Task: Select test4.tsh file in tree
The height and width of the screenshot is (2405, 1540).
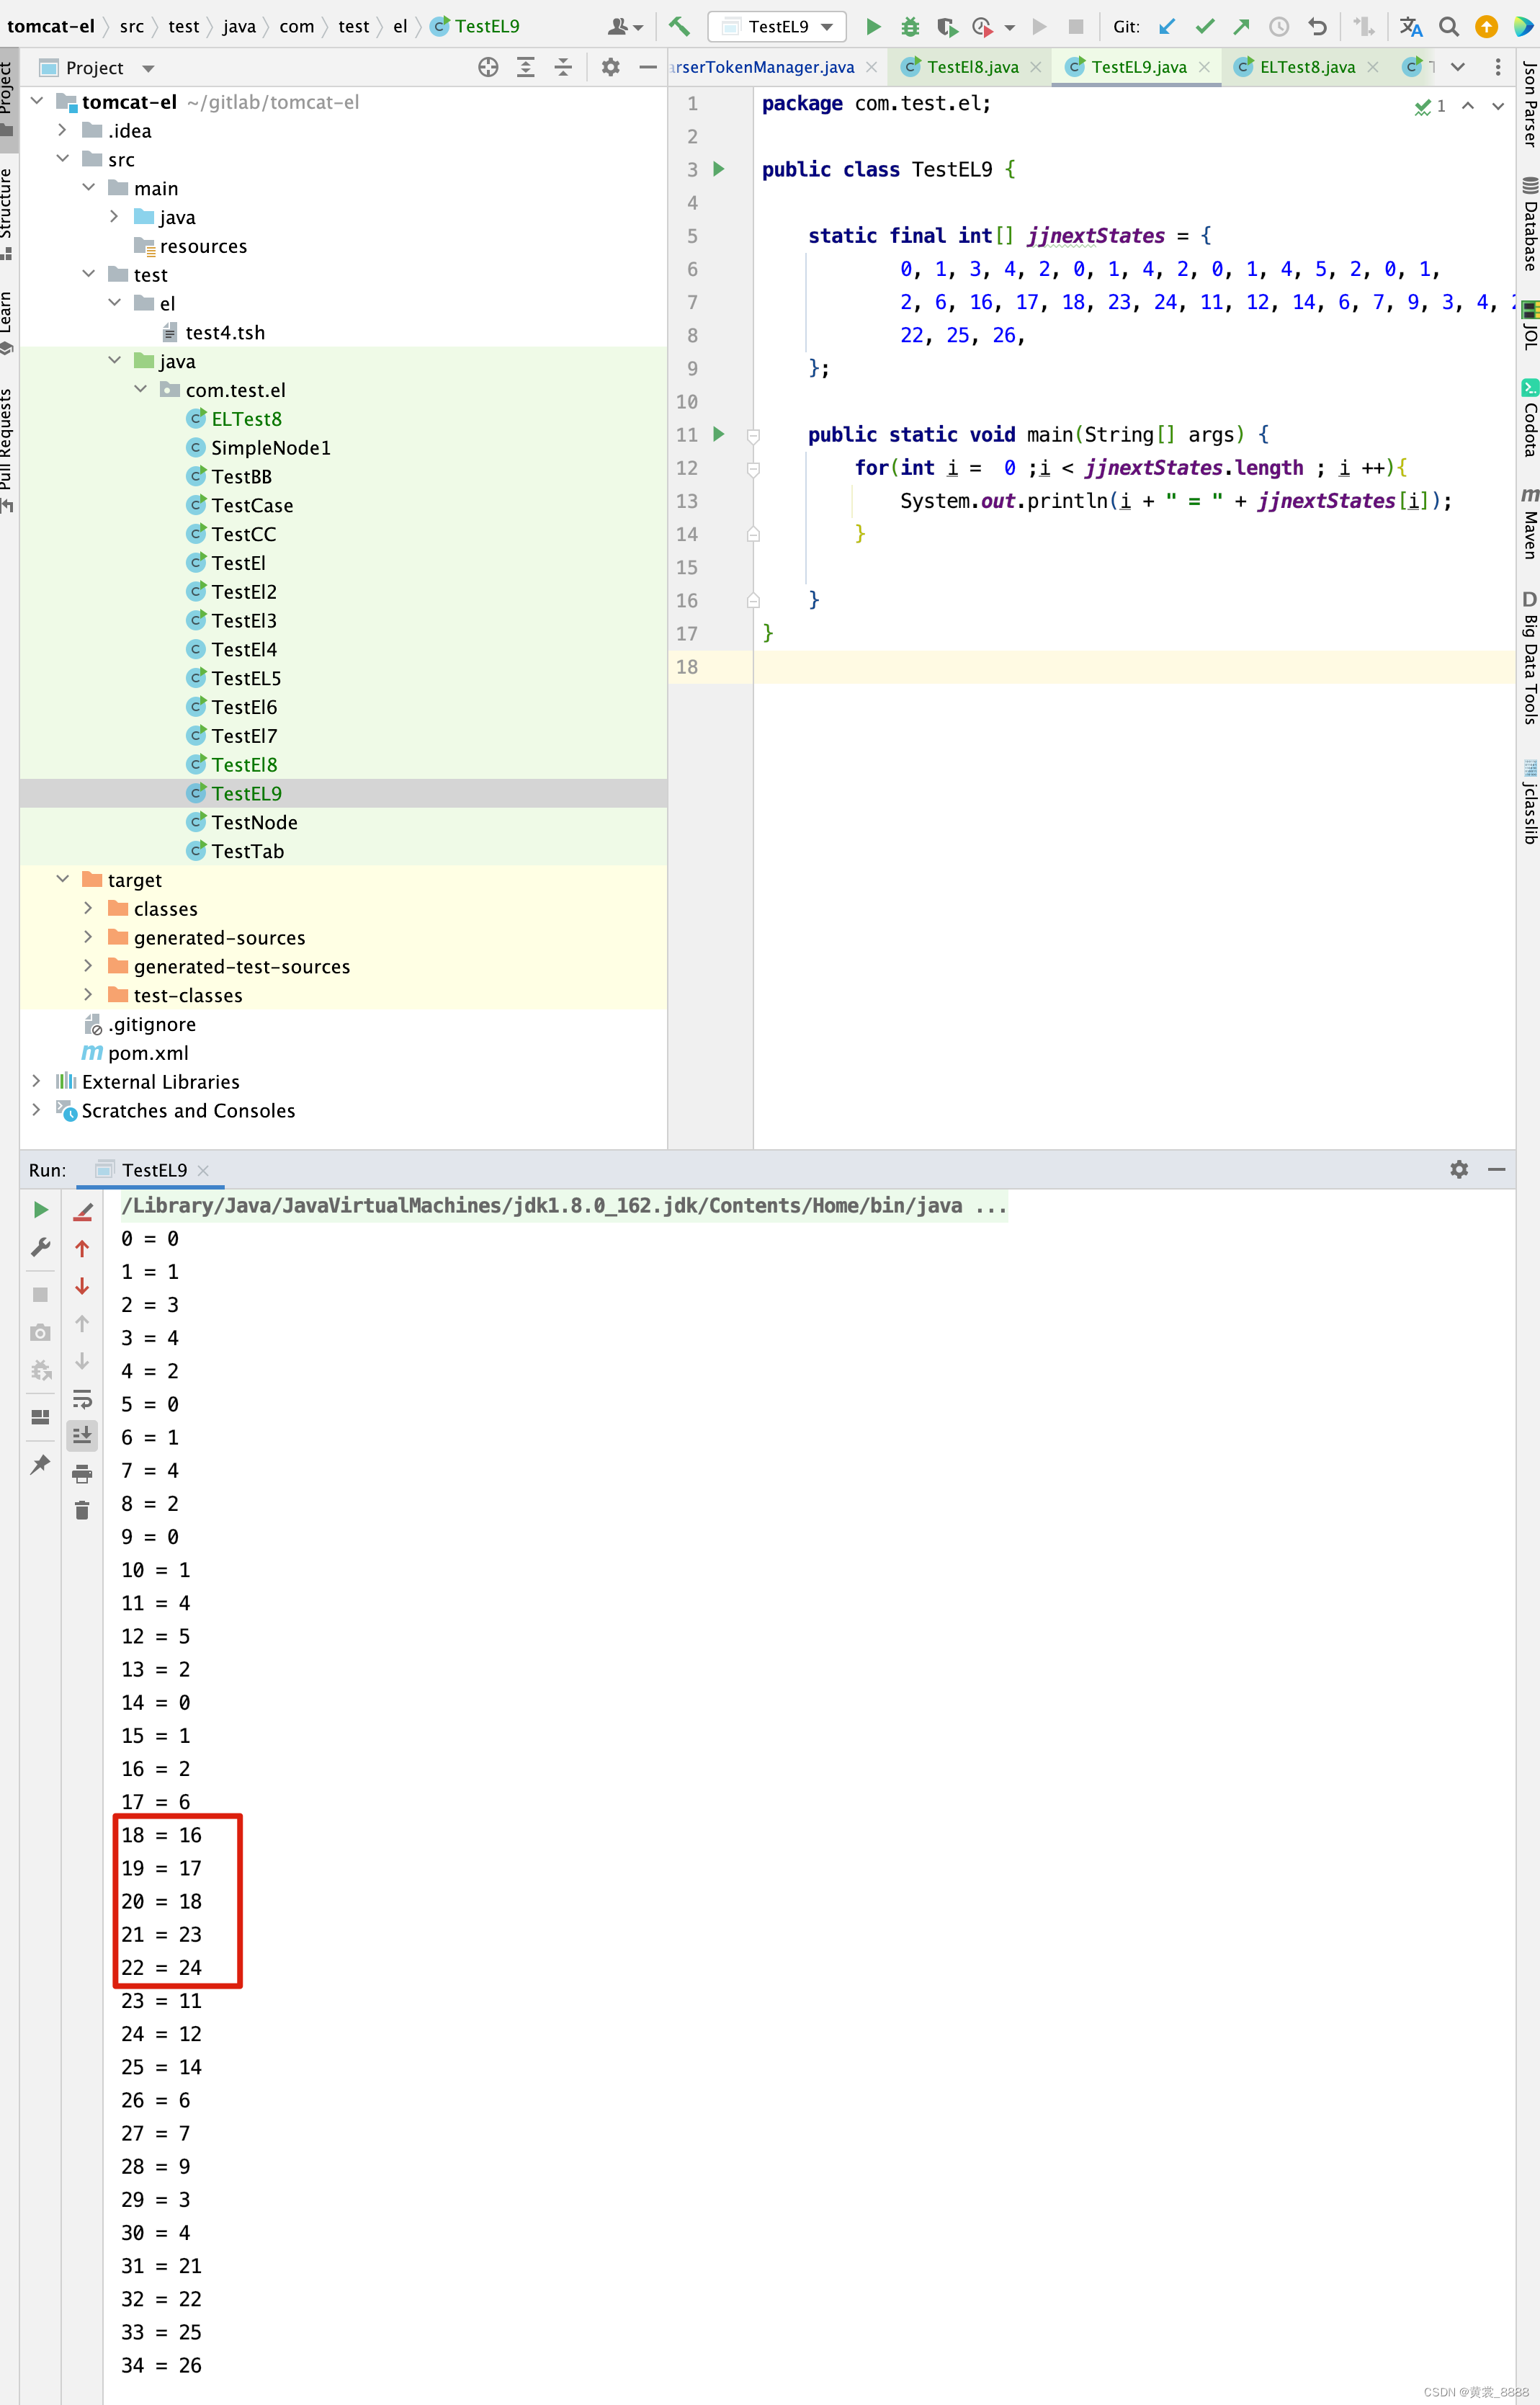Action: [x=225, y=332]
